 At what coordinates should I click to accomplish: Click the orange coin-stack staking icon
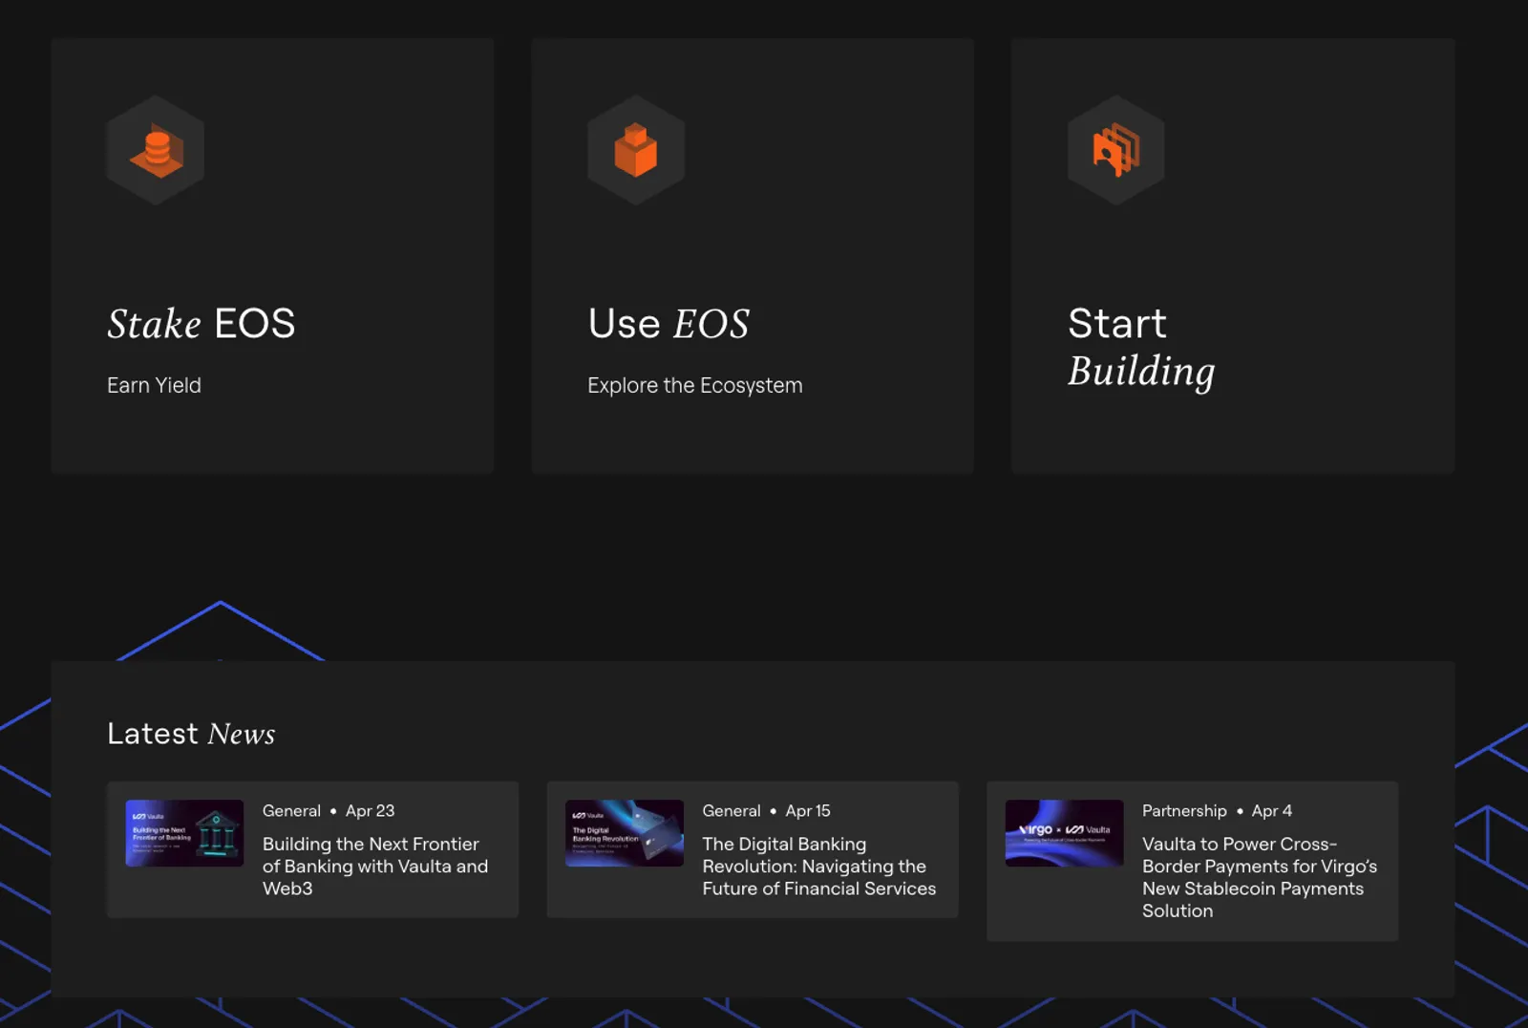pyautogui.click(x=156, y=150)
